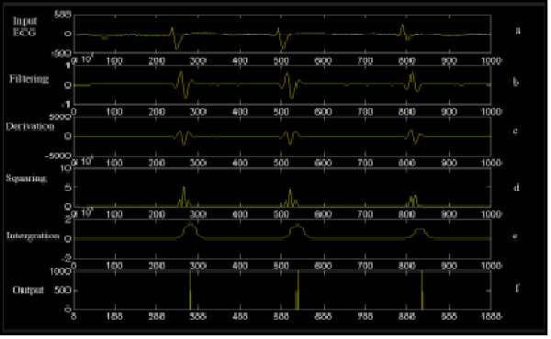Click the 500 tick on Output y-axis

coord(62,290)
